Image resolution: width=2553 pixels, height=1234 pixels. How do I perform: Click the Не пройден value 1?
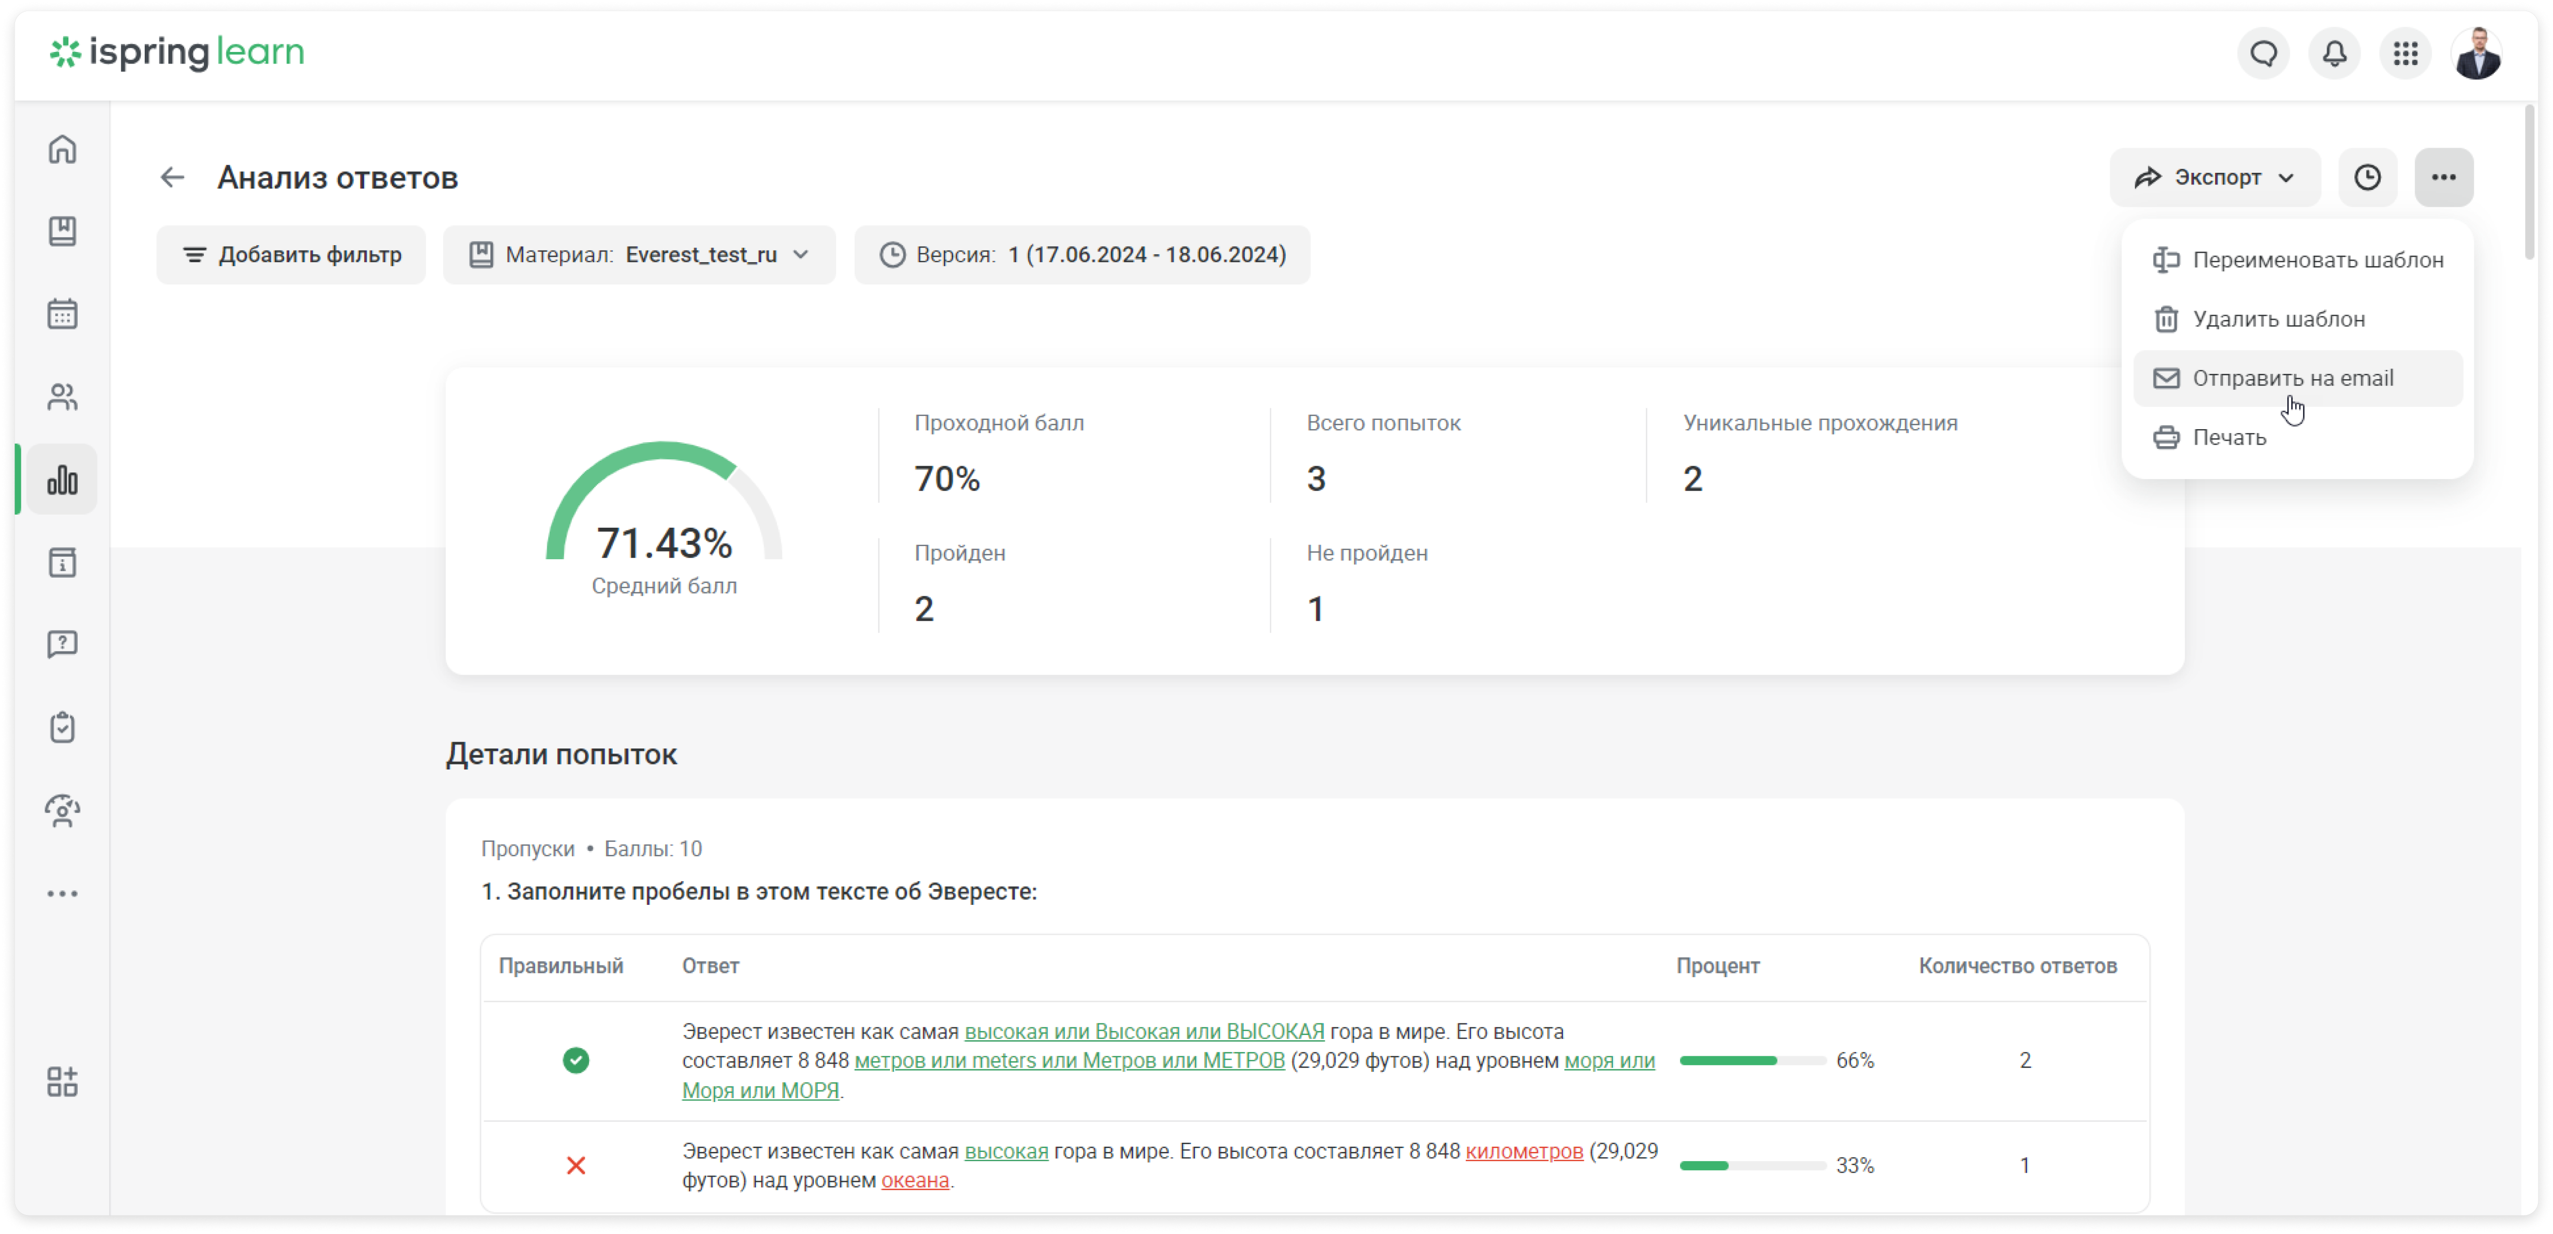pyautogui.click(x=1315, y=609)
